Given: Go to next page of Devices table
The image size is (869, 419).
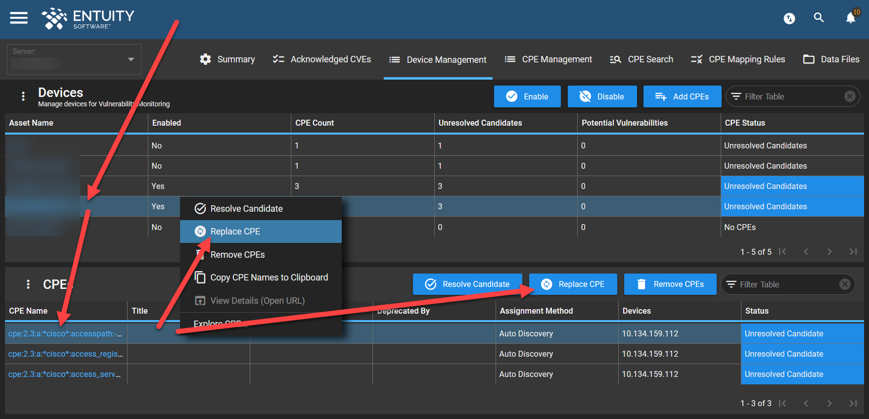Looking at the screenshot, I should coord(829,252).
